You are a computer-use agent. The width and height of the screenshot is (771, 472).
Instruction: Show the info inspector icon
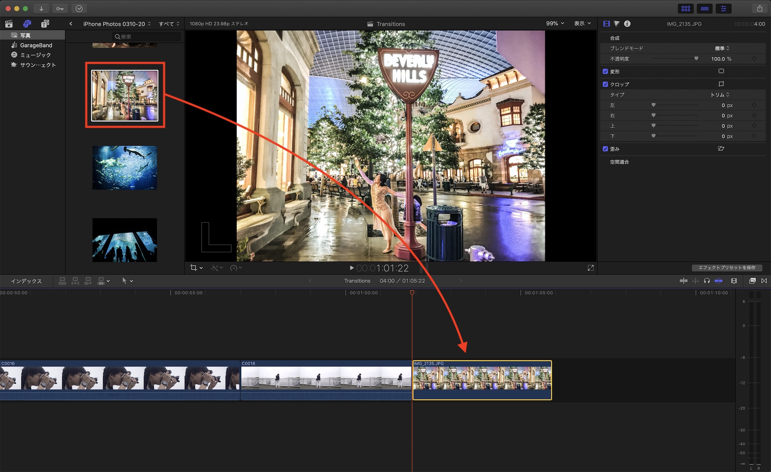pyautogui.click(x=627, y=24)
